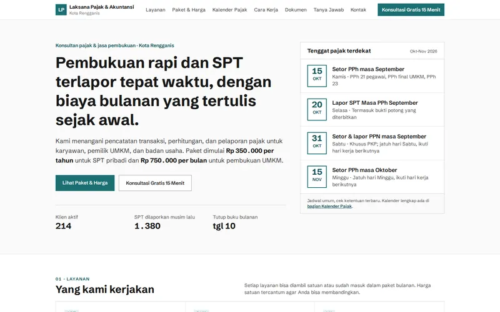The width and height of the screenshot is (500, 312).
Task: Click the Rp 350.000 per tahun price text
Action: point(164,155)
